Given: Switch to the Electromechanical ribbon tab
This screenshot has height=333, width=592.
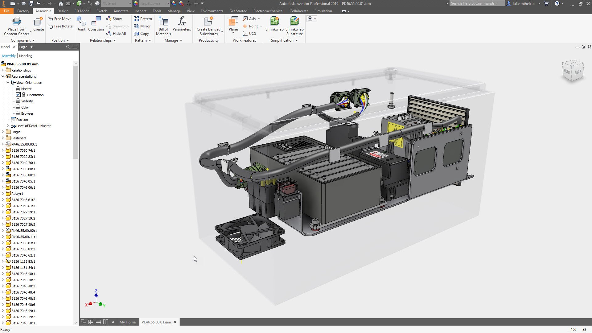Looking at the screenshot, I should [268, 11].
